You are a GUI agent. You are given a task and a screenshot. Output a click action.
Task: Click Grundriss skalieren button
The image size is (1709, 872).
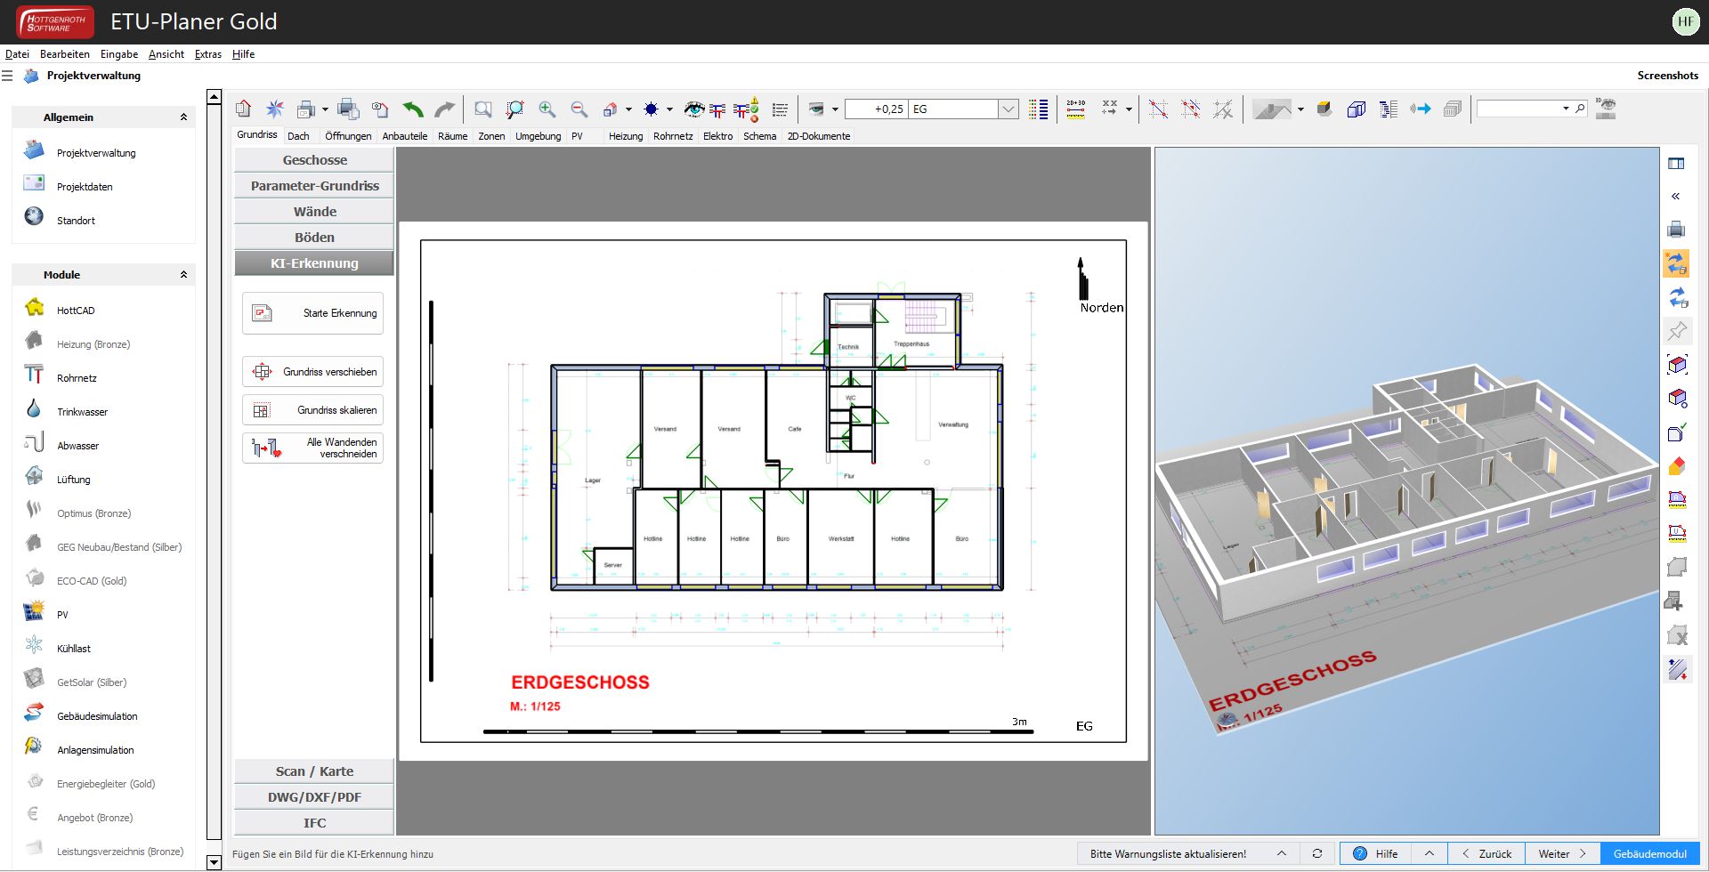tap(312, 410)
